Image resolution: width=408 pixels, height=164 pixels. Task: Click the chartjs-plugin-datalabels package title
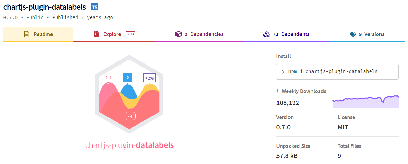tap(45, 7)
